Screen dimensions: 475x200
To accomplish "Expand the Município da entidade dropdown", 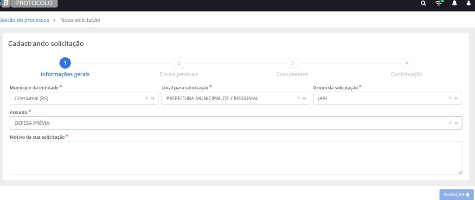I will tap(153, 98).
